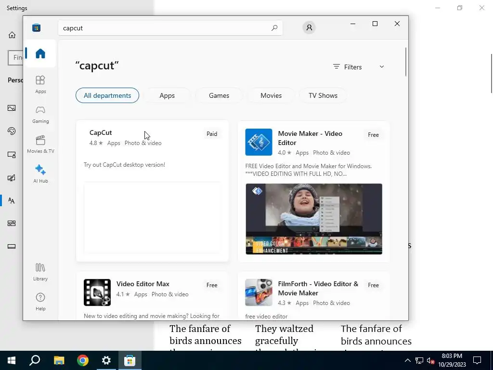Show hidden system tray icons
Viewport: 493px width, 370px height.
pyautogui.click(x=407, y=360)
